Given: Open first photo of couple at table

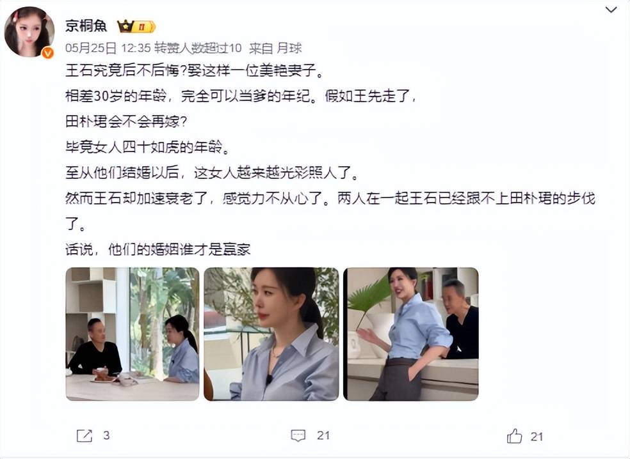Looking at the screenshot, I should (133, 334).
